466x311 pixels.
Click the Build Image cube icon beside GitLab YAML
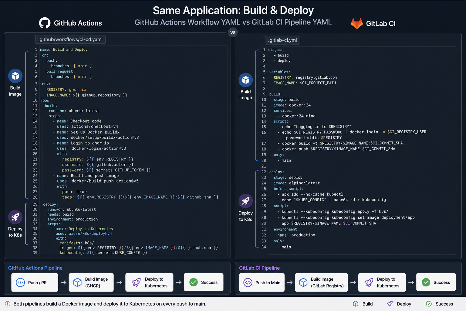point(246,80)
